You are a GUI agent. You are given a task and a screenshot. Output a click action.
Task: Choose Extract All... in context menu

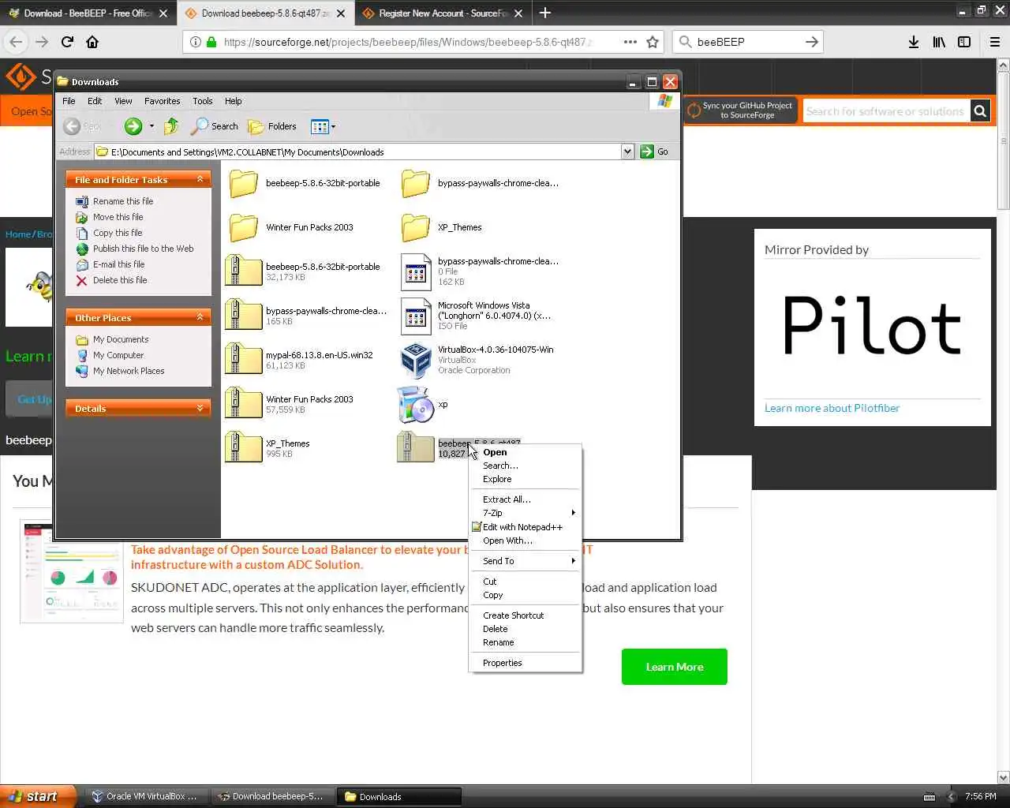[x=507, y=499]
